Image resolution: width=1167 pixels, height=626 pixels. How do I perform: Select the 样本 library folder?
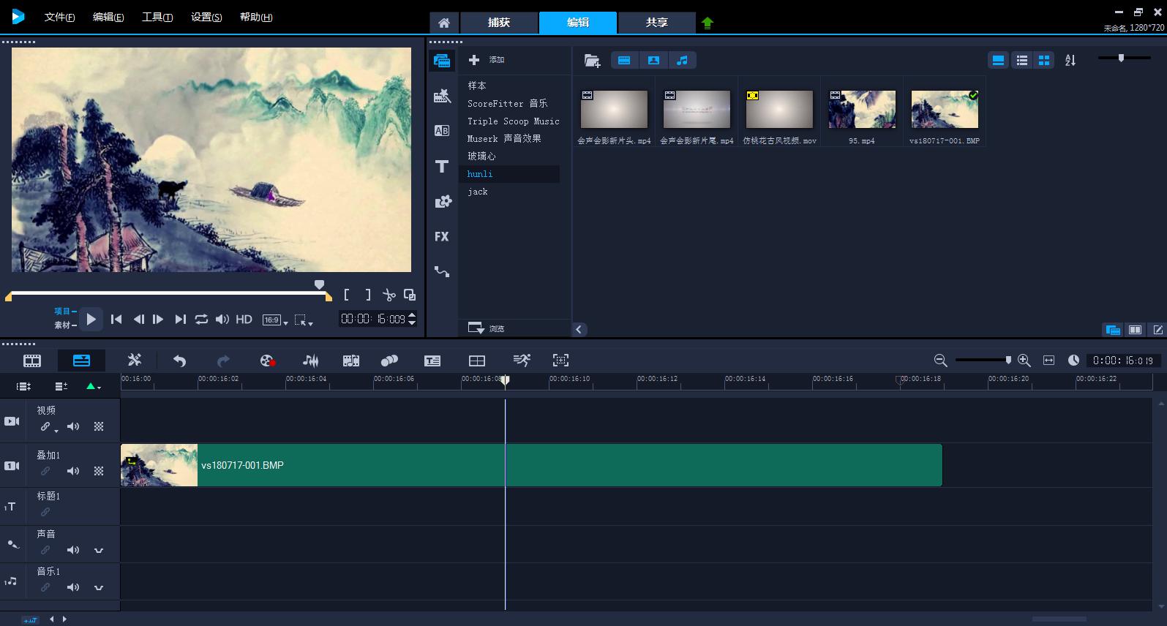pos(477,86)
